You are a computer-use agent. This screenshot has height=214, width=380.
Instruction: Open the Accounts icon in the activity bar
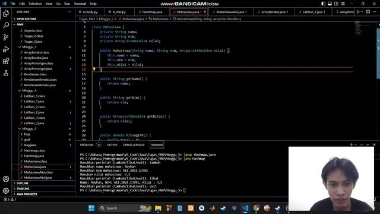coord(6,179)
